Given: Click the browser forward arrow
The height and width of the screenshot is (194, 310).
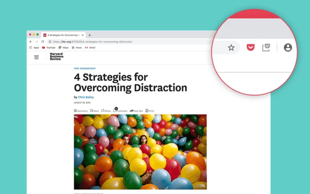Looking at the screenshot, I should pos(37,42).
